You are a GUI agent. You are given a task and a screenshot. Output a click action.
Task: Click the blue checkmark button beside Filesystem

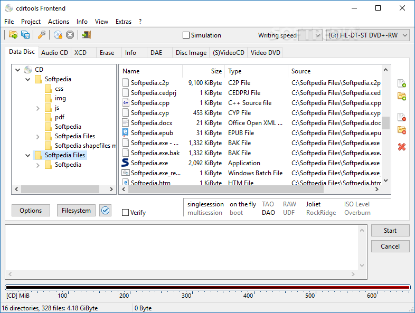[106, 211]
